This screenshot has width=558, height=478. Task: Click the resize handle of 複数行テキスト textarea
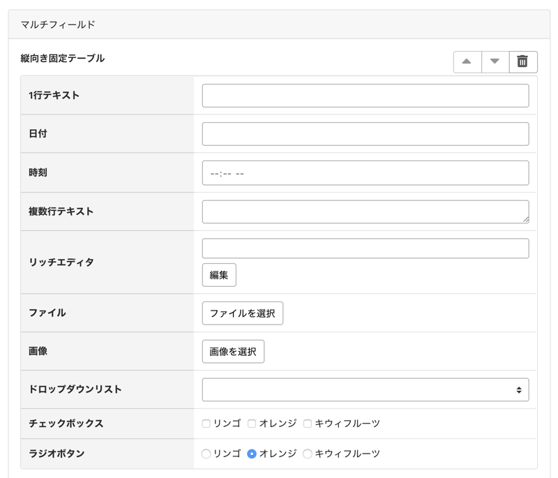click(525, 219)
